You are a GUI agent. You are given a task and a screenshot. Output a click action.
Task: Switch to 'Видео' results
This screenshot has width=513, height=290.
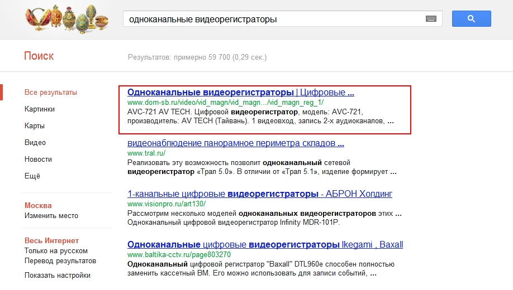click(35, 142)
